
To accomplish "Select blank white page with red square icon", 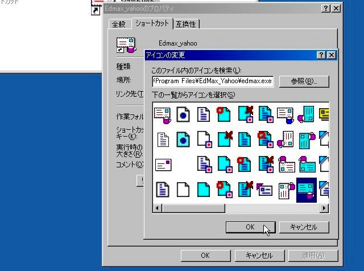I will click(x=205, y=139).
